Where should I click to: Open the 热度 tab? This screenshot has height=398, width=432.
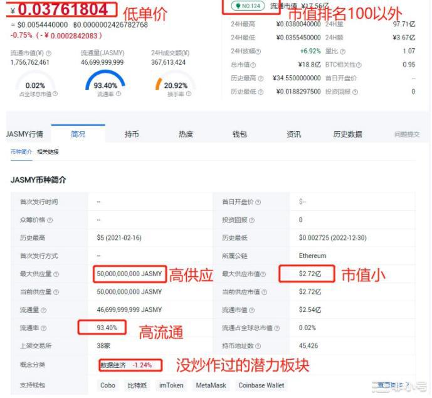pos(186,134)
